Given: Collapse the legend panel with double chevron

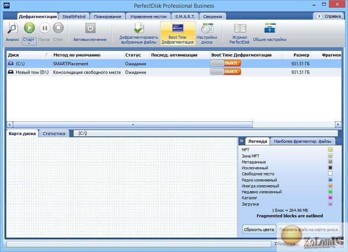Looking at the screenshot, I should pos(241,141).
